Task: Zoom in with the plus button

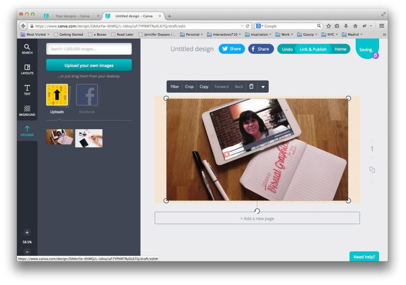Action: tap(27, 233)
